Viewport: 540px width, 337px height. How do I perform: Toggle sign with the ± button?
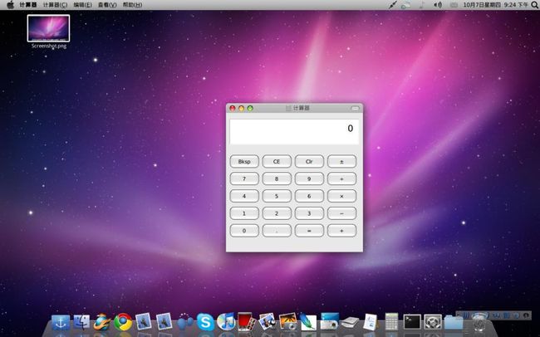coord(341,161)
